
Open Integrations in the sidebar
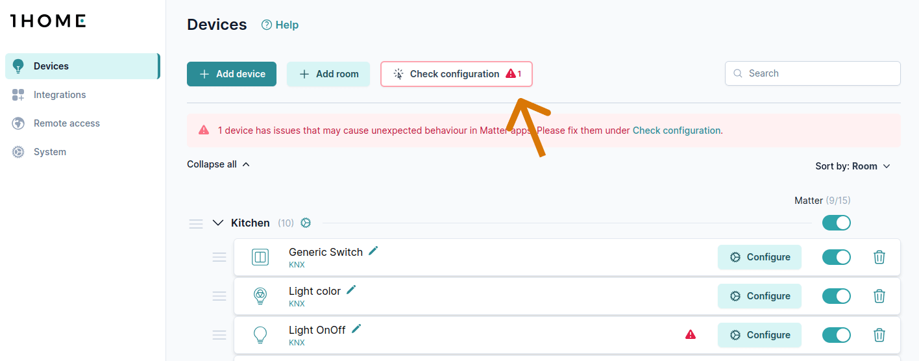click(60, 95)
